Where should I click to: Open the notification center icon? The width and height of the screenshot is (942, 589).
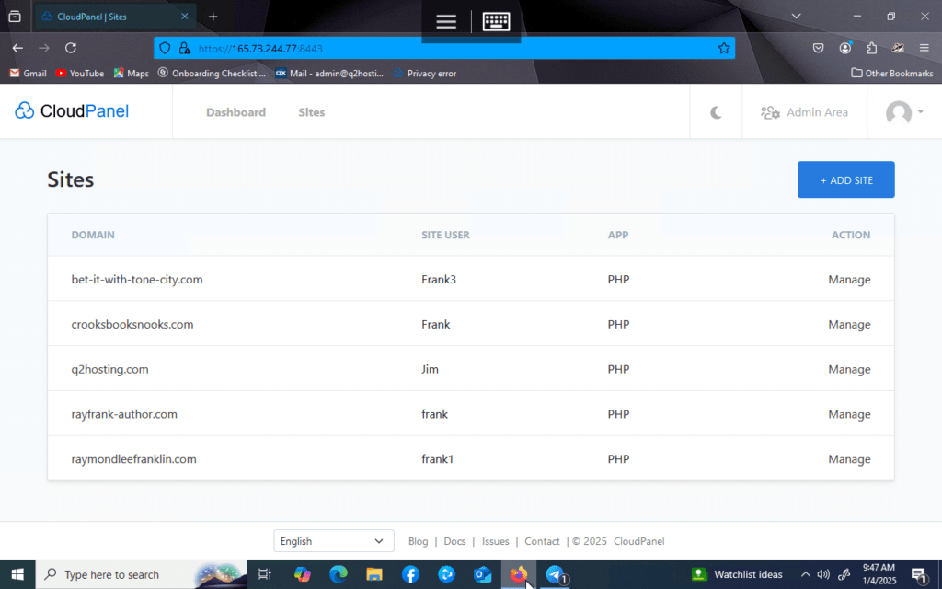(919, 575)
